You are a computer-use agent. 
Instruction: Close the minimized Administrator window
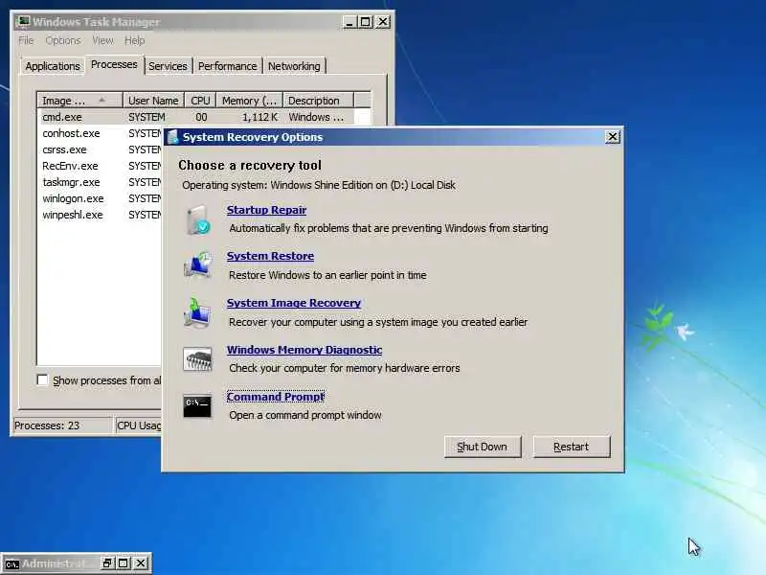141,563
